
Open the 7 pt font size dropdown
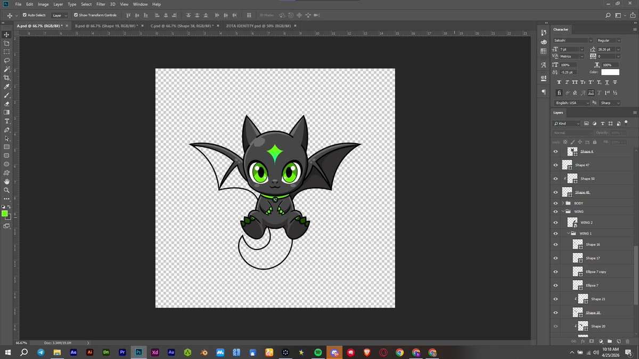[x=583, y=49]
